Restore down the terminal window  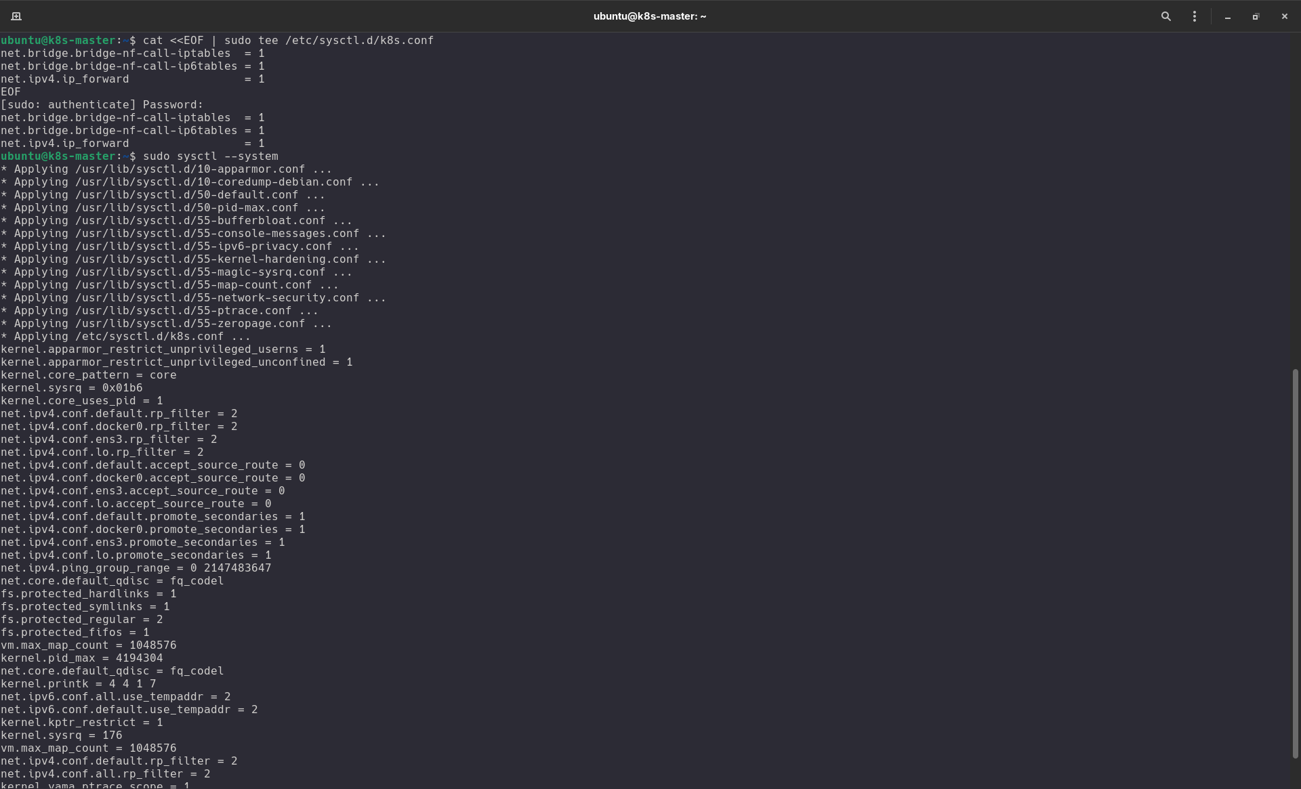(x=1256, y=16)
